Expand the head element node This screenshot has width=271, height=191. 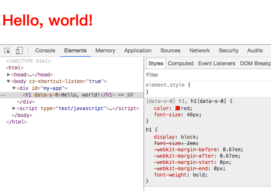pos(8,75)
